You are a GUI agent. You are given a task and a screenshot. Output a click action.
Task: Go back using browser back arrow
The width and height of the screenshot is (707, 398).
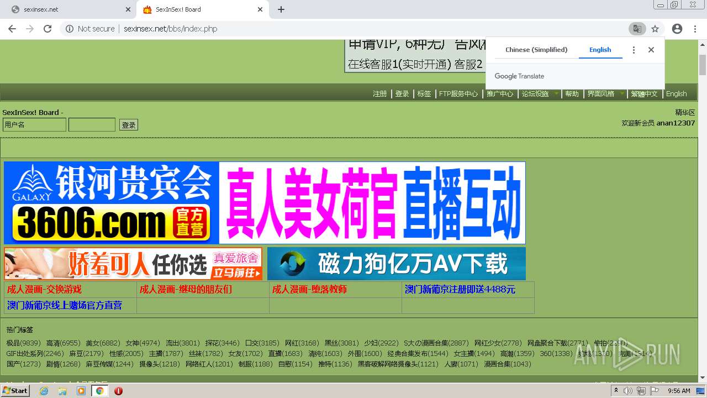click(12, 29)
